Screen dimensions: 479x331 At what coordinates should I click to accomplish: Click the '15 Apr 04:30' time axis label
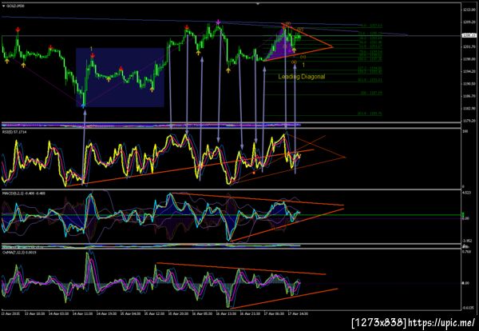tap(129, 313)
